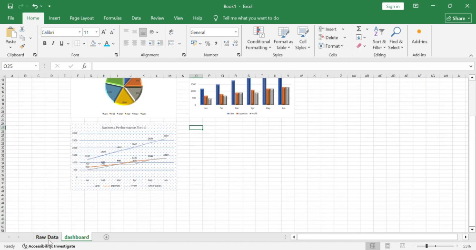This screenshot has width=476, height=250.
Task: Click the AutoSum sigma icon
Action: tap(359, 29)
